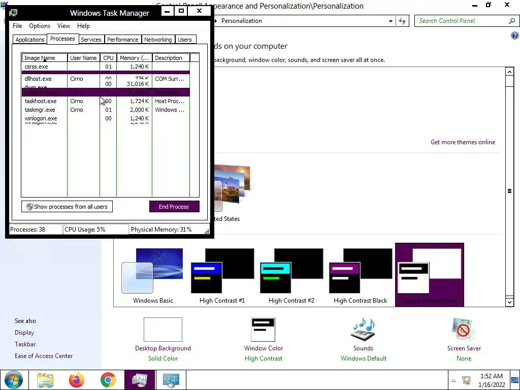Viewport: 520px width, 390px height.
Task: Click the search magnifier in Control Panel
Action: click(512, 21)
